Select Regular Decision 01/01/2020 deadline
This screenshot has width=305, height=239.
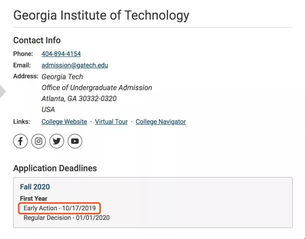pyautogui.click(x=67, y=217)
